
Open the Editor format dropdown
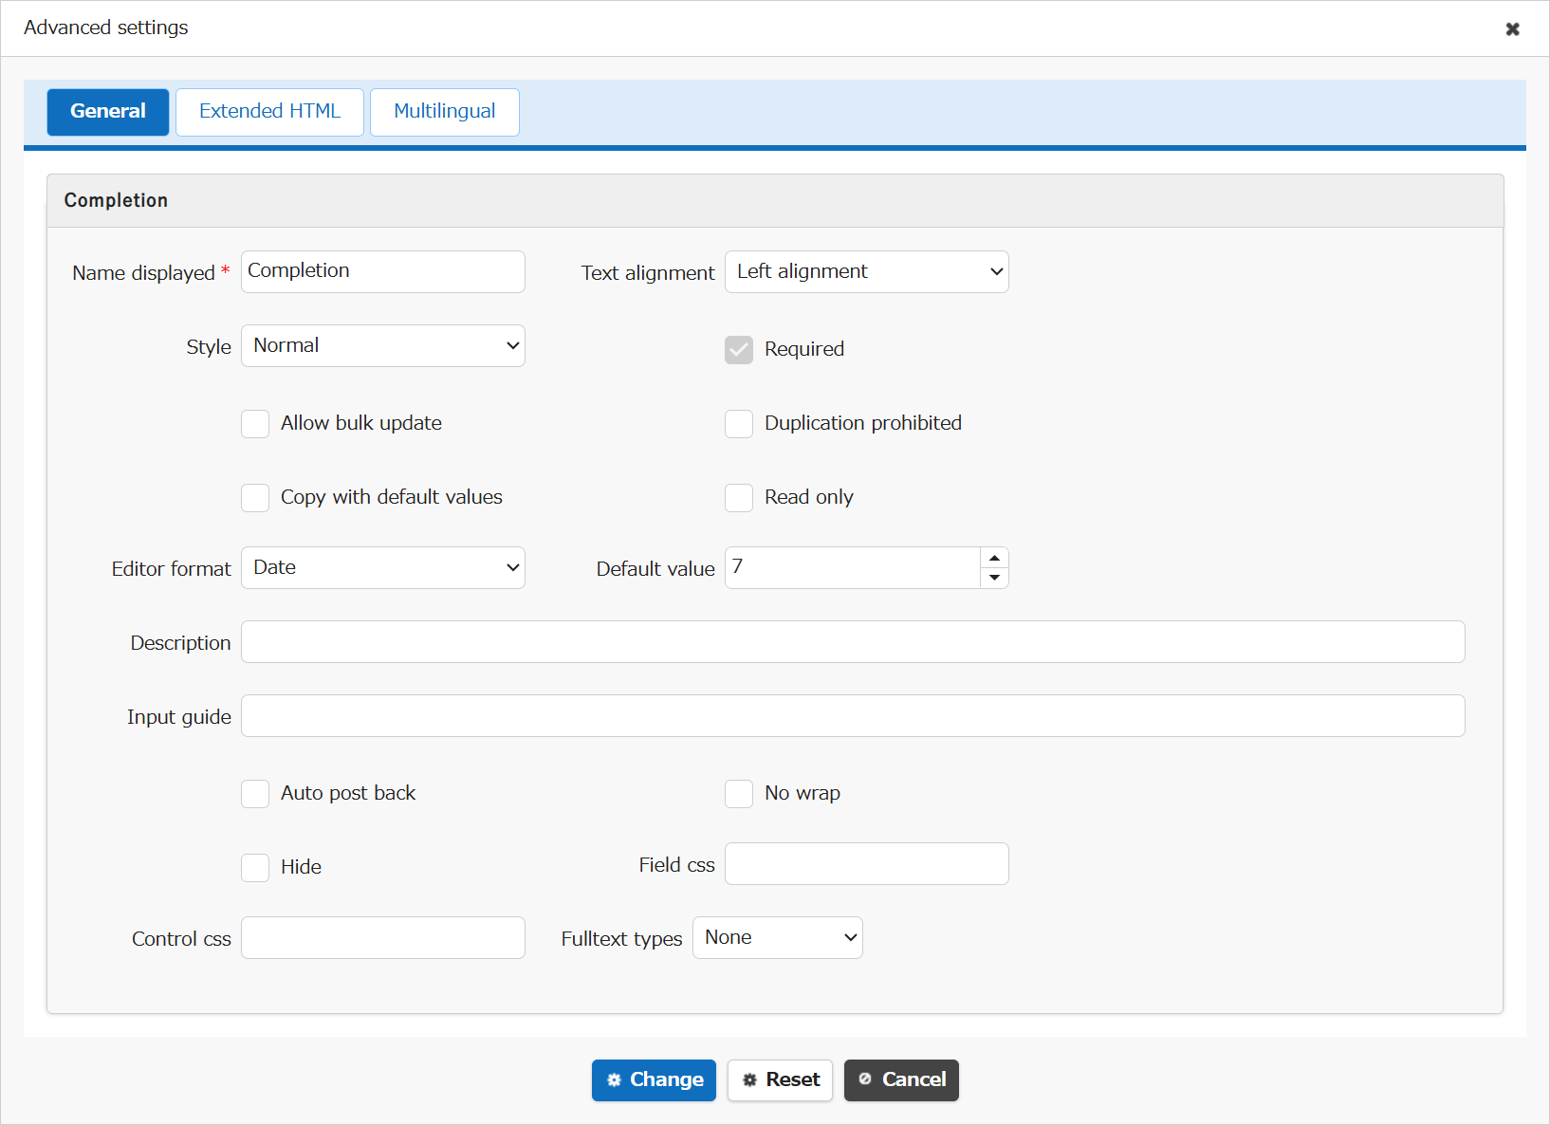383,567
